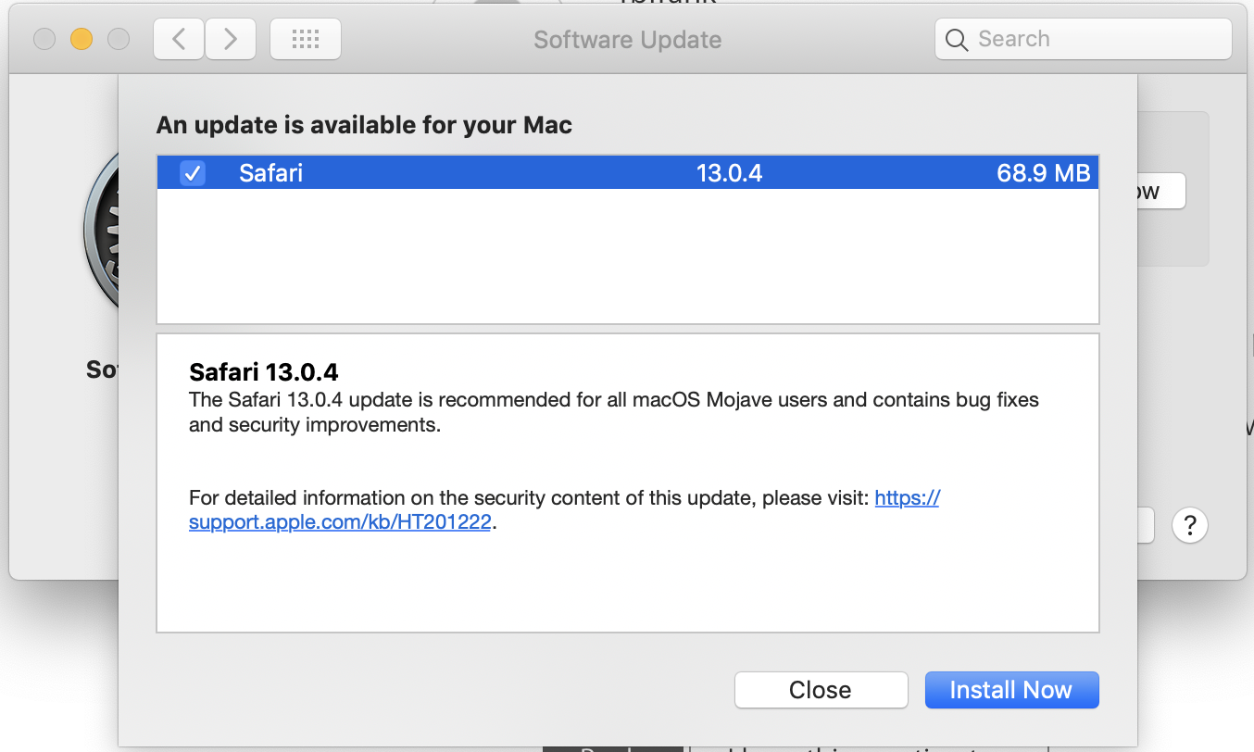Click the Software Update window title
This screenshot has height=752, width=1254.
[628, 40]
